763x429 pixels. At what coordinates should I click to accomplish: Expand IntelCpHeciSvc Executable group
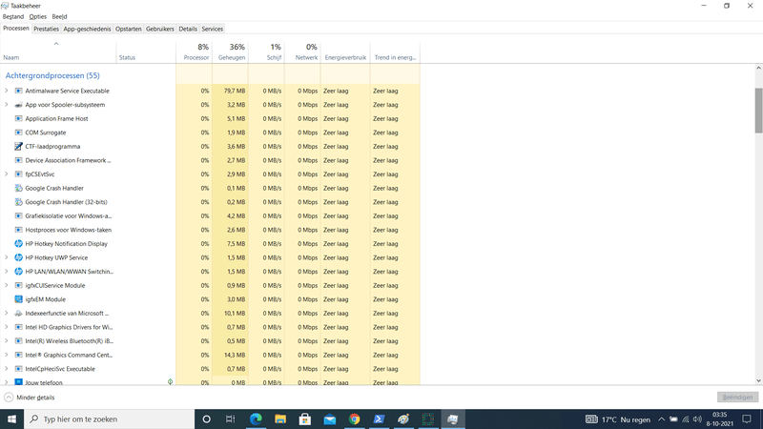click(7, 369)
